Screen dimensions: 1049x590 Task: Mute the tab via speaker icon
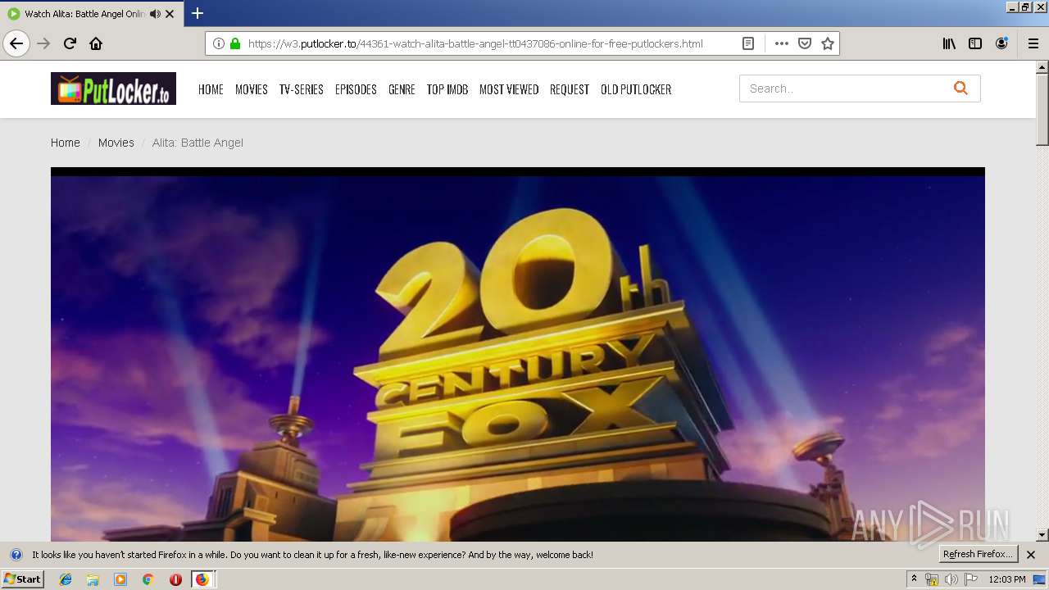tap(155, 14)
